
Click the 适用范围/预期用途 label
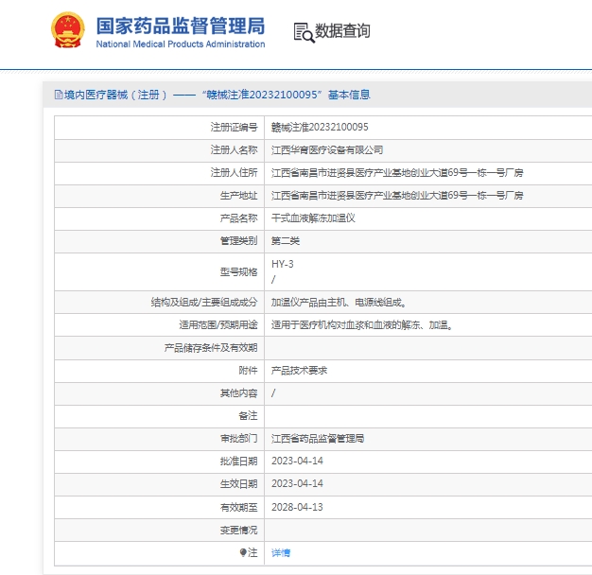click(218, 324)
